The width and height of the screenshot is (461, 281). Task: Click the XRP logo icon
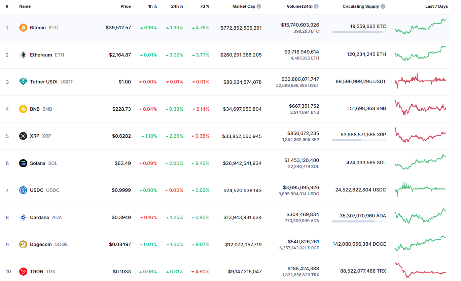coord(23,136)
